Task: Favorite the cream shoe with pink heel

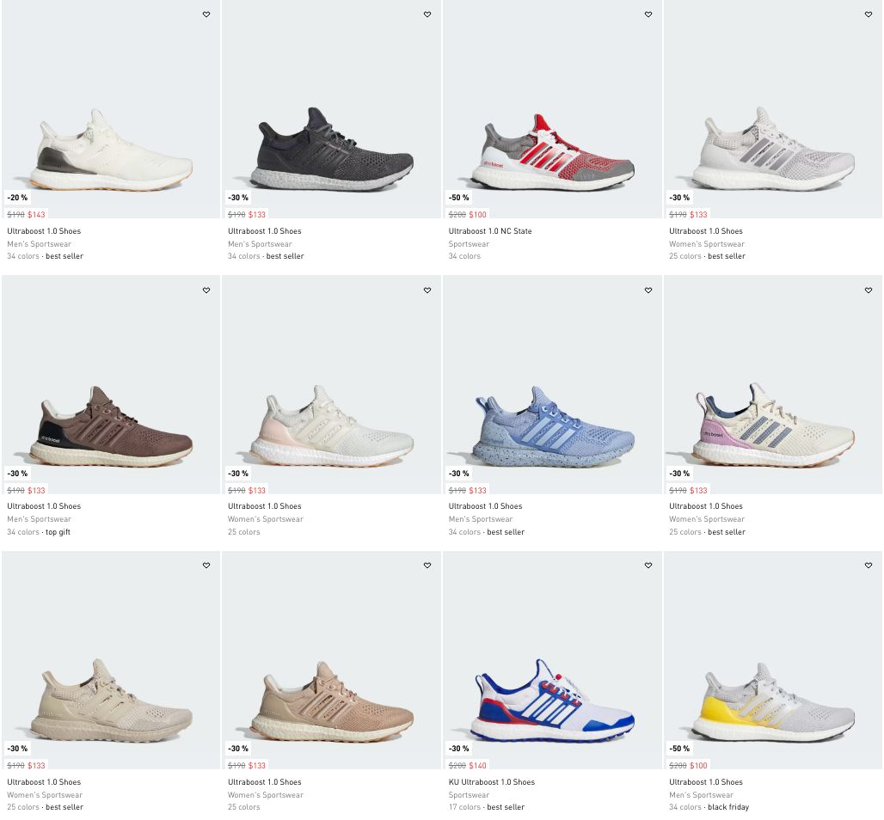Action: (x=427, y=291)
